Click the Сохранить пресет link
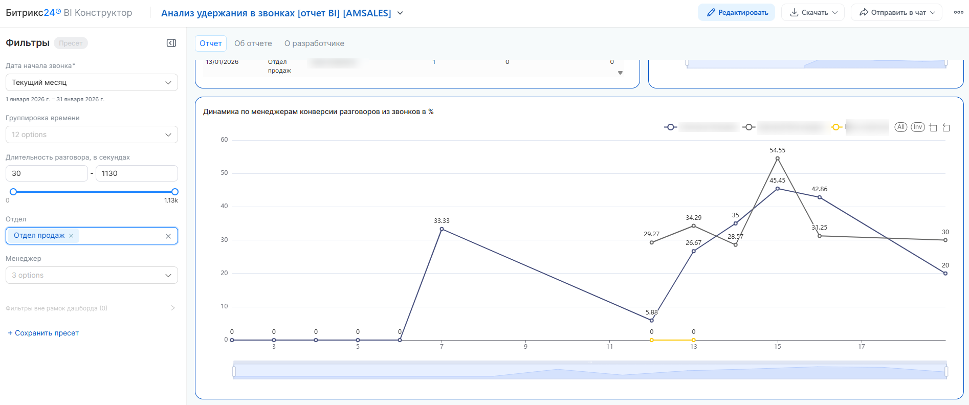 (x=43, y=333)
